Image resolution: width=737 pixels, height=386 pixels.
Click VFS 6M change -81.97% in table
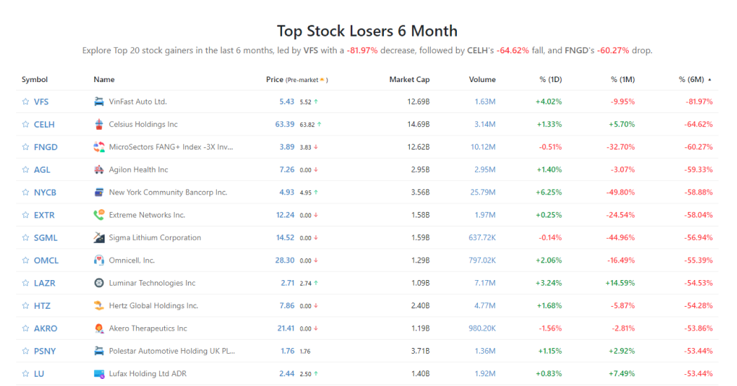698,102
